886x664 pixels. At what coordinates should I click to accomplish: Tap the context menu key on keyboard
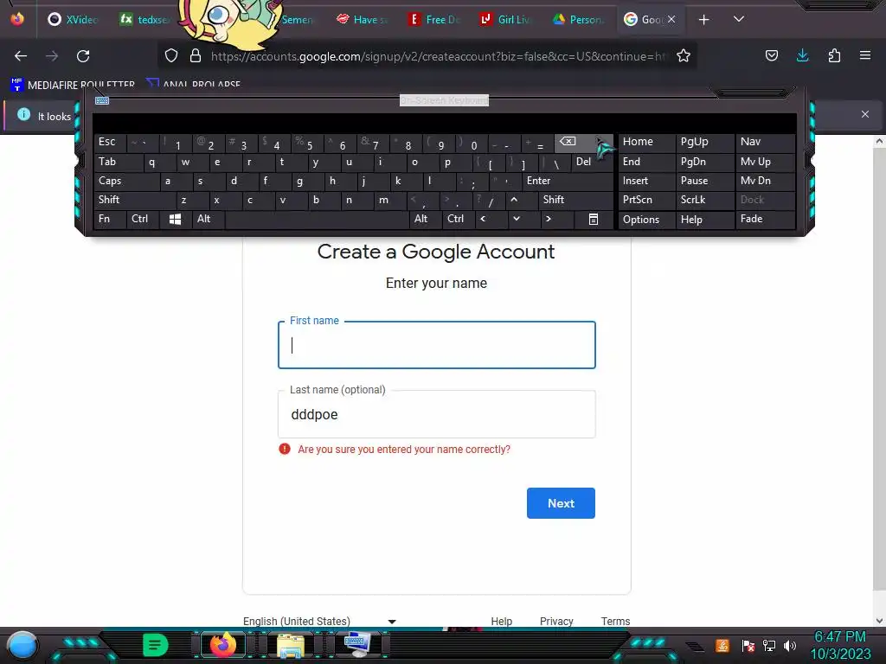coord(594,219)
